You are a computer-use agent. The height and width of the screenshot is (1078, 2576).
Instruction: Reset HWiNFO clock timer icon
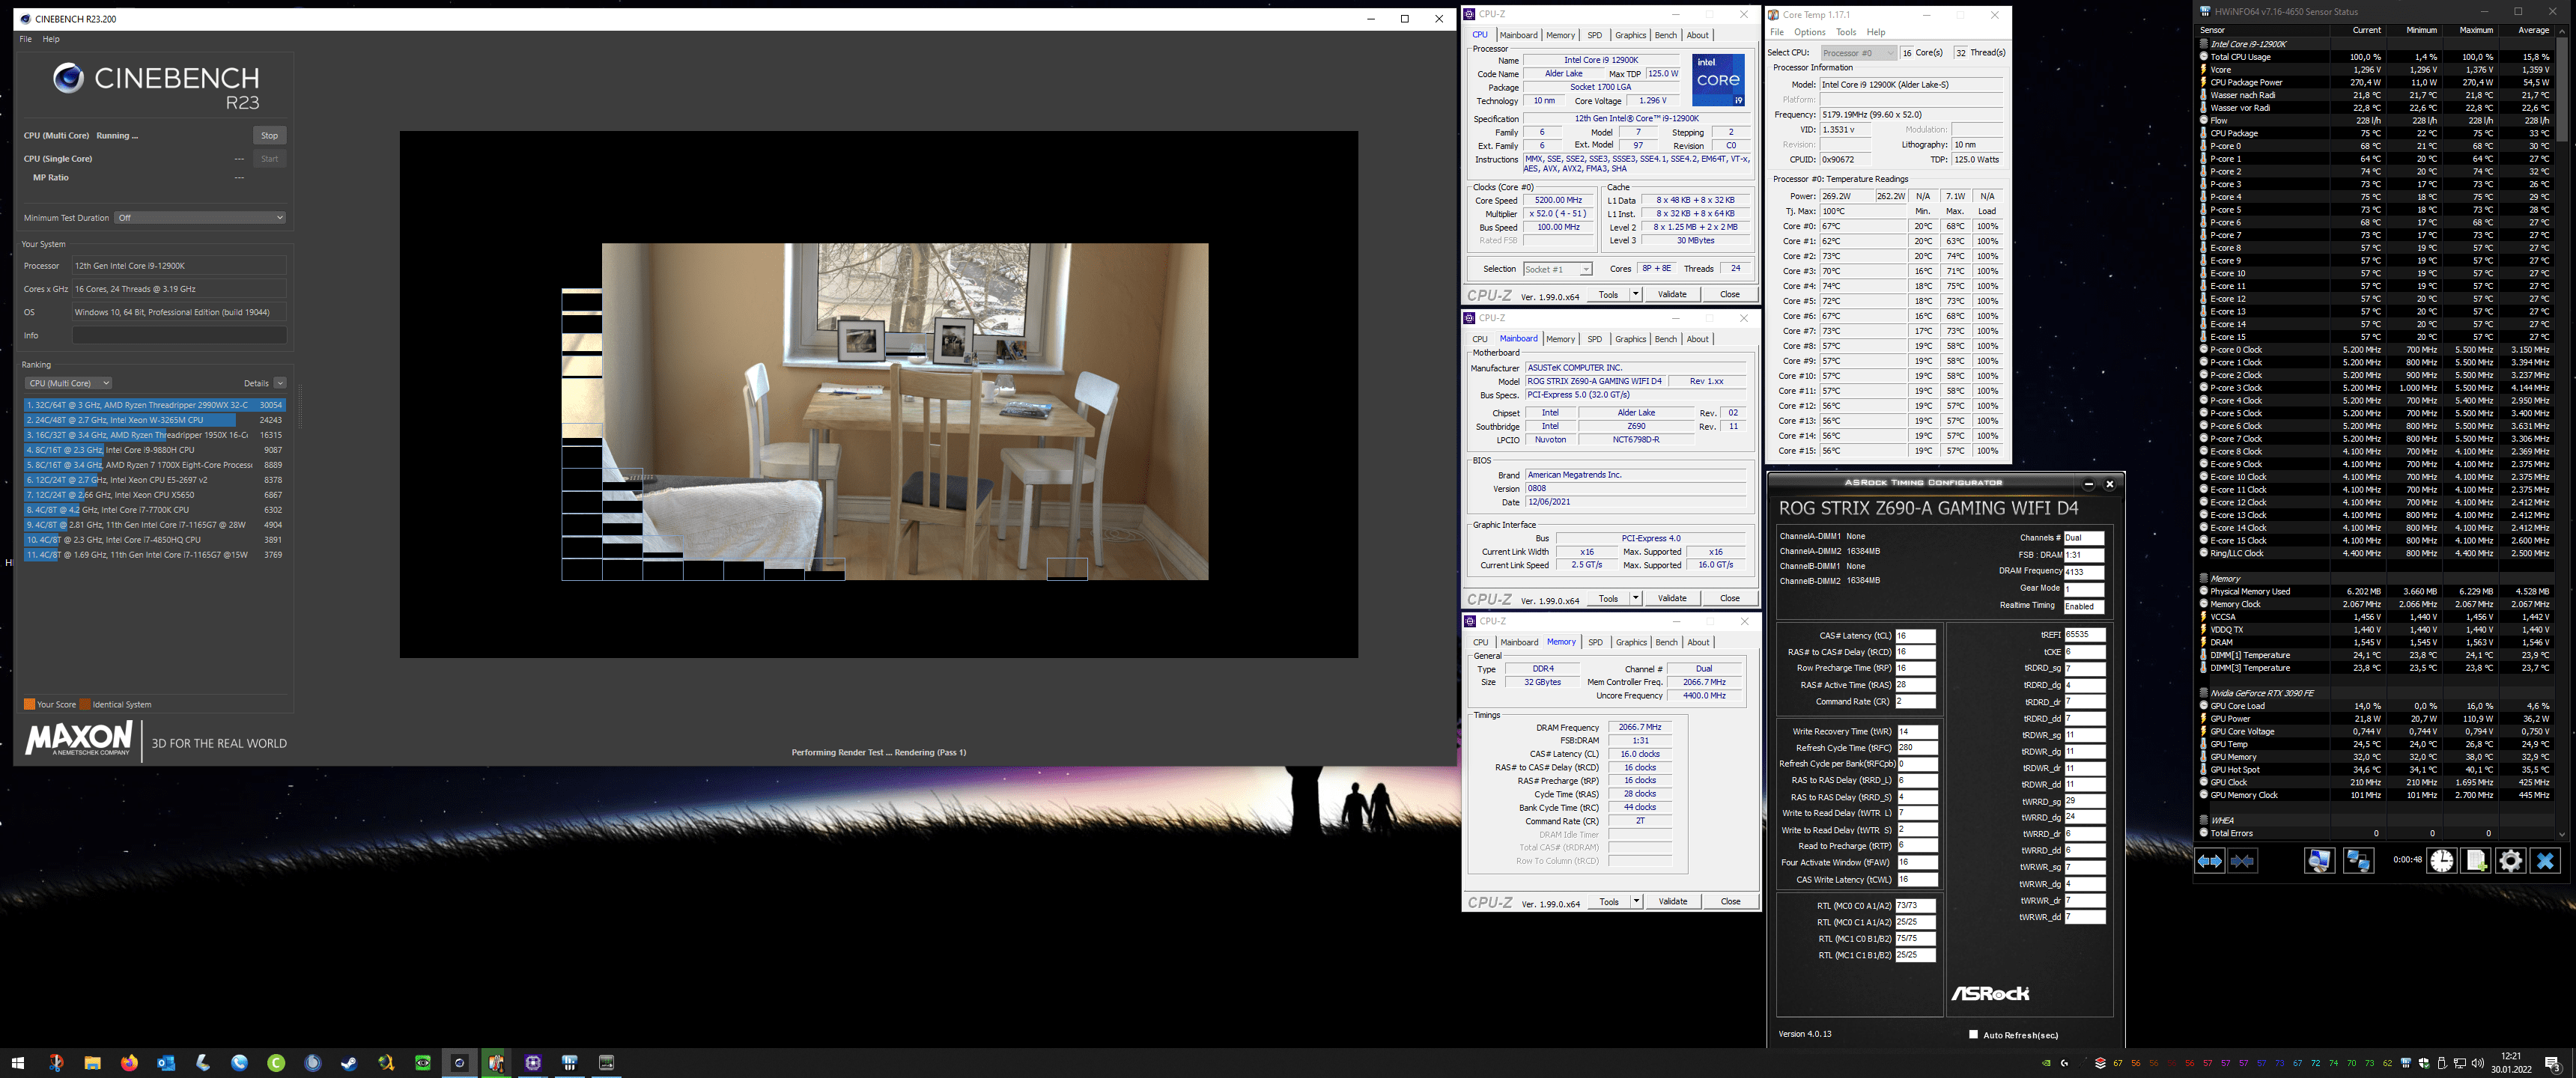coord(2441,860)
